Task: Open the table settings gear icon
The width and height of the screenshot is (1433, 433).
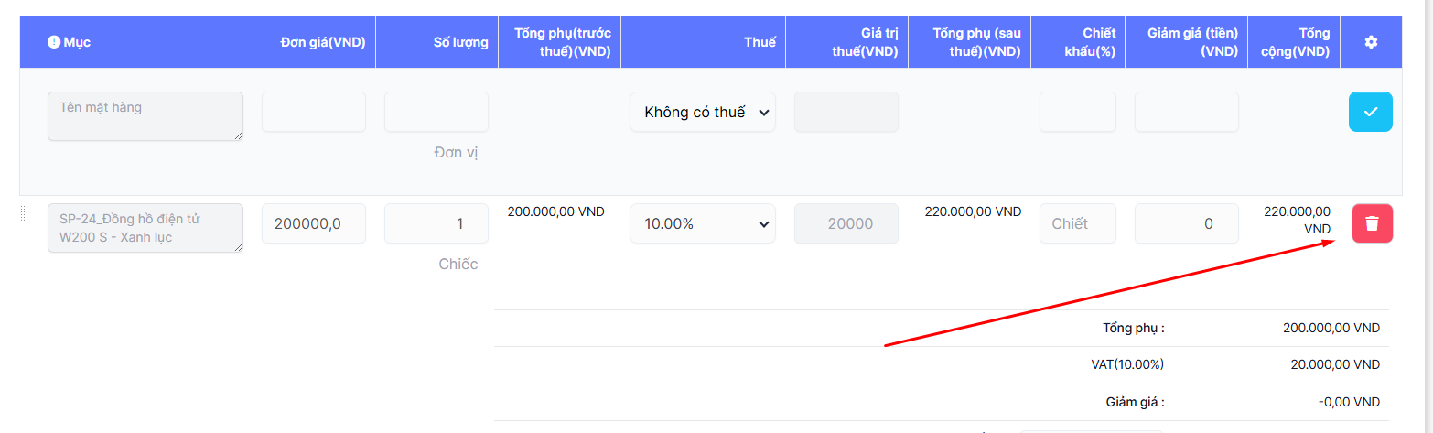Action: (1370, 42)
